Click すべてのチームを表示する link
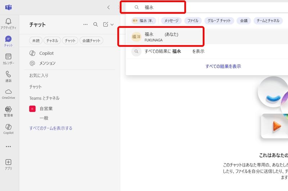This screenshot has width=288, height=191. coord(51,128)
